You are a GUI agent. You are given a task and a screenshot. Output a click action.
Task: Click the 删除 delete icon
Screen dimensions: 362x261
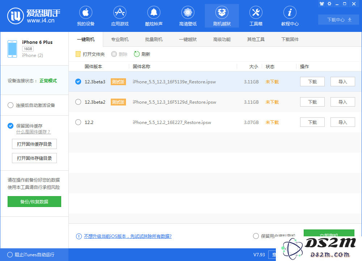[x=114, y=54]
